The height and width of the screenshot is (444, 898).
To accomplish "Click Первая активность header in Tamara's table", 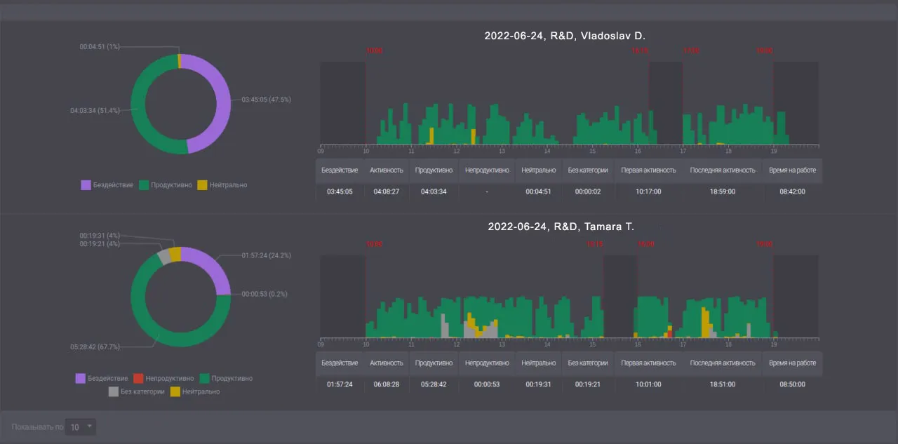I will point(648,363).
